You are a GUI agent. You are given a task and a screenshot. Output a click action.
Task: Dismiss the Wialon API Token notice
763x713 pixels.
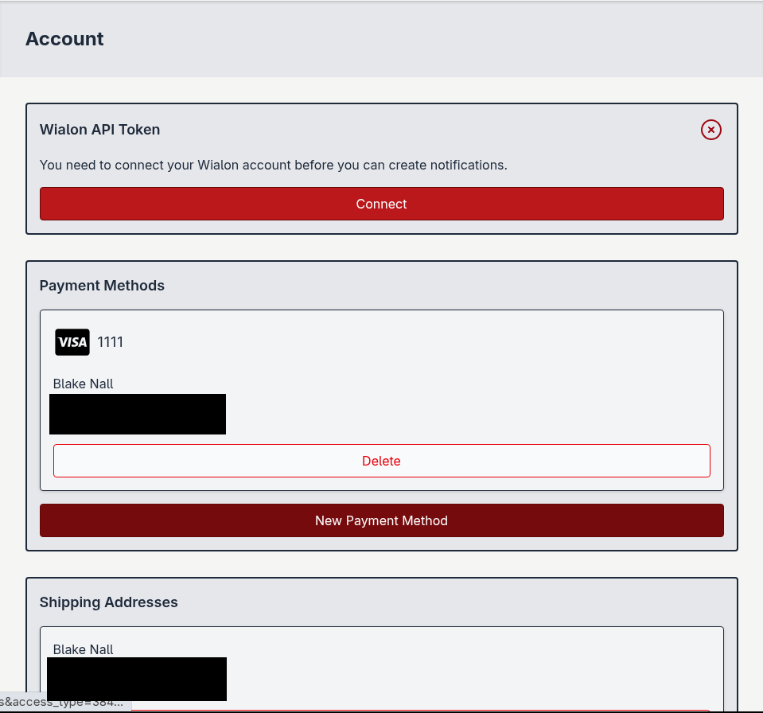[710, 130]
